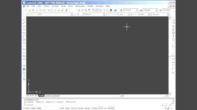The height and width of the screenshot is (110, 197).
Task: Select the Ellipse tool
Action: pyautogui.click(x=24, y=50)
